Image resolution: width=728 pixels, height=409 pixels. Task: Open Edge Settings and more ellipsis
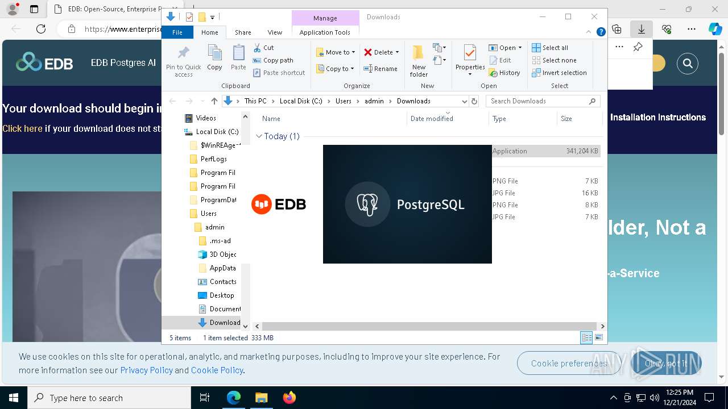click(x=692, y=29)
